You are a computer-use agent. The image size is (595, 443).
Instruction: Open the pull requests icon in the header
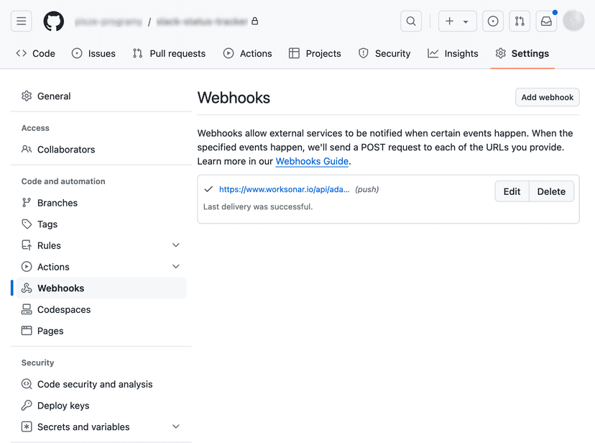coord(519,21)
